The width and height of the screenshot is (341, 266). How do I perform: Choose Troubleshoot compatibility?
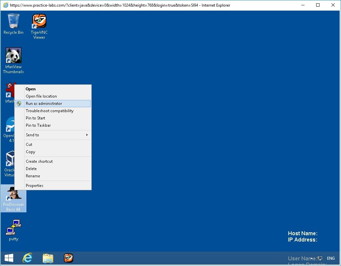click(x=53, y=111)
